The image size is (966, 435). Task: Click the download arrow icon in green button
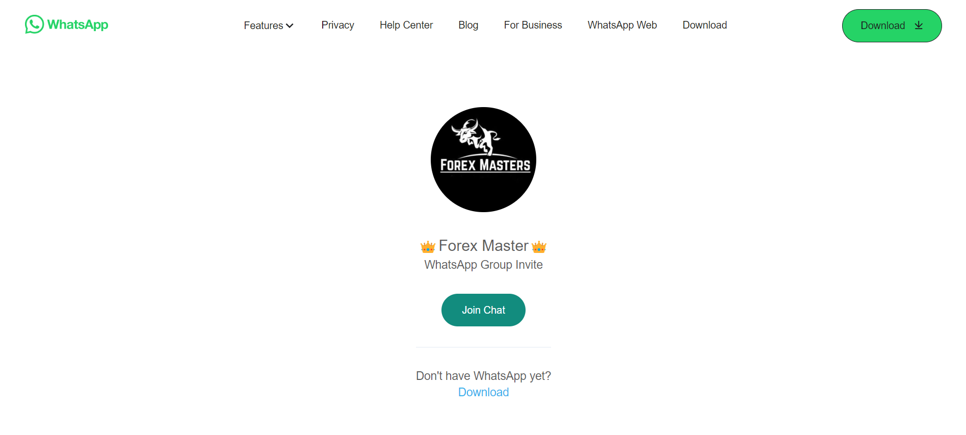919,25
